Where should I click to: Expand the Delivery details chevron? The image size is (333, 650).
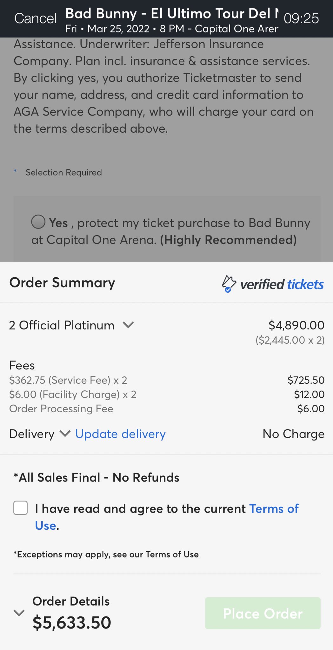coord(65,434)
